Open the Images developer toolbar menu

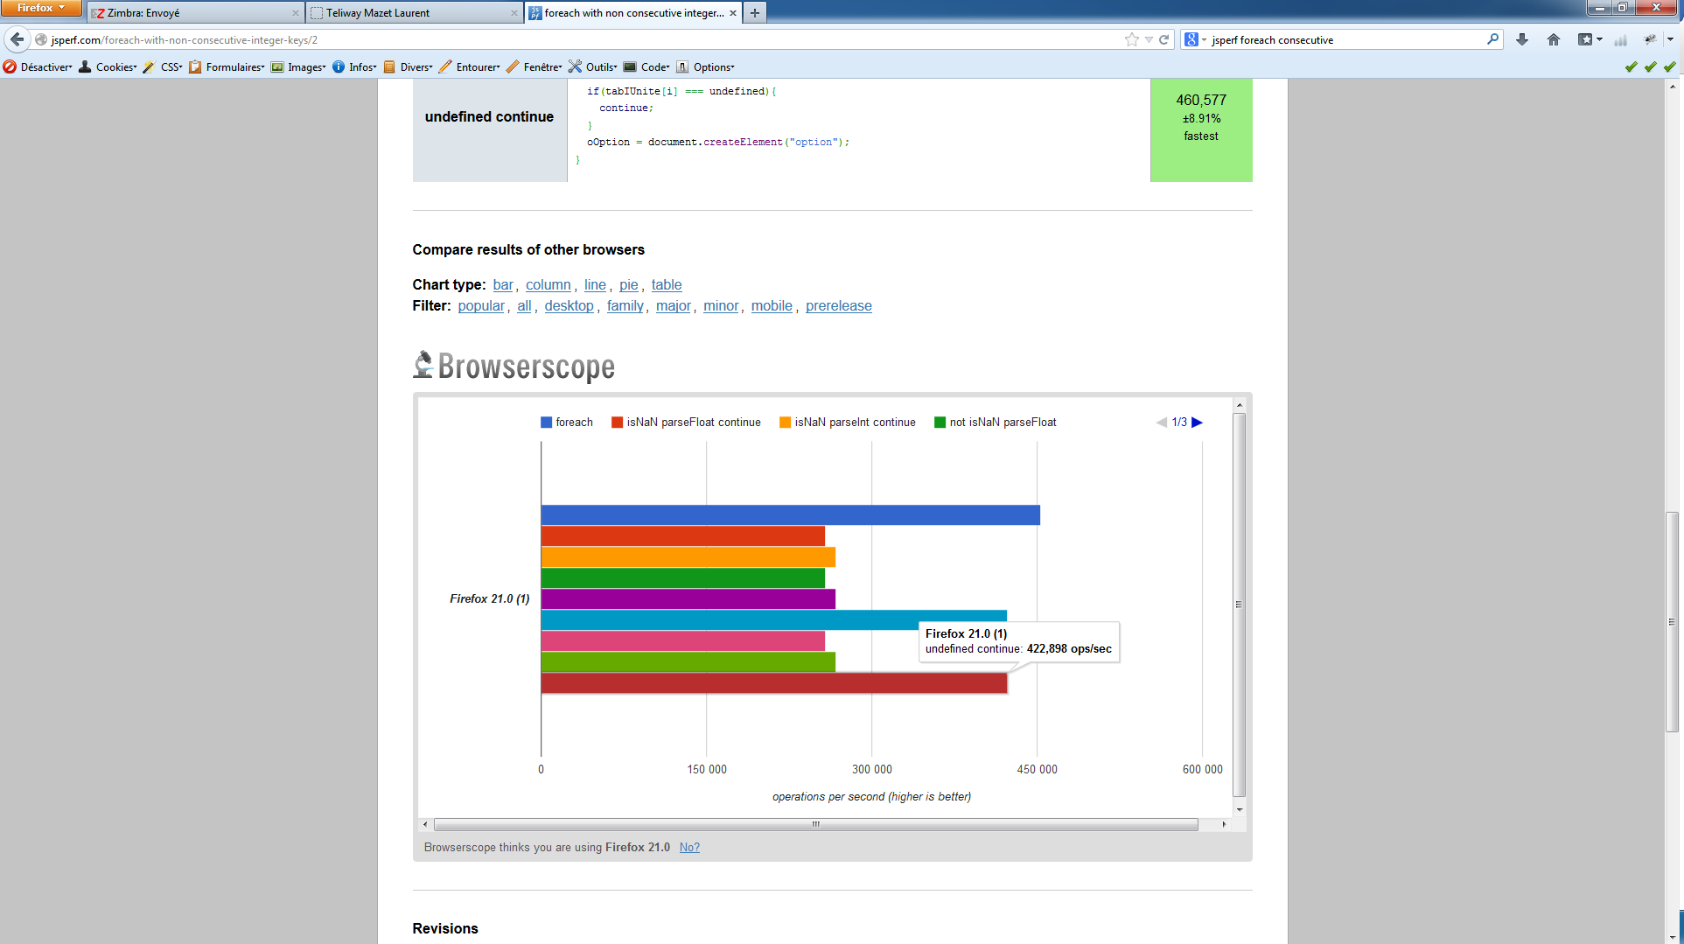pyautogui.click(x=298, y=66)
